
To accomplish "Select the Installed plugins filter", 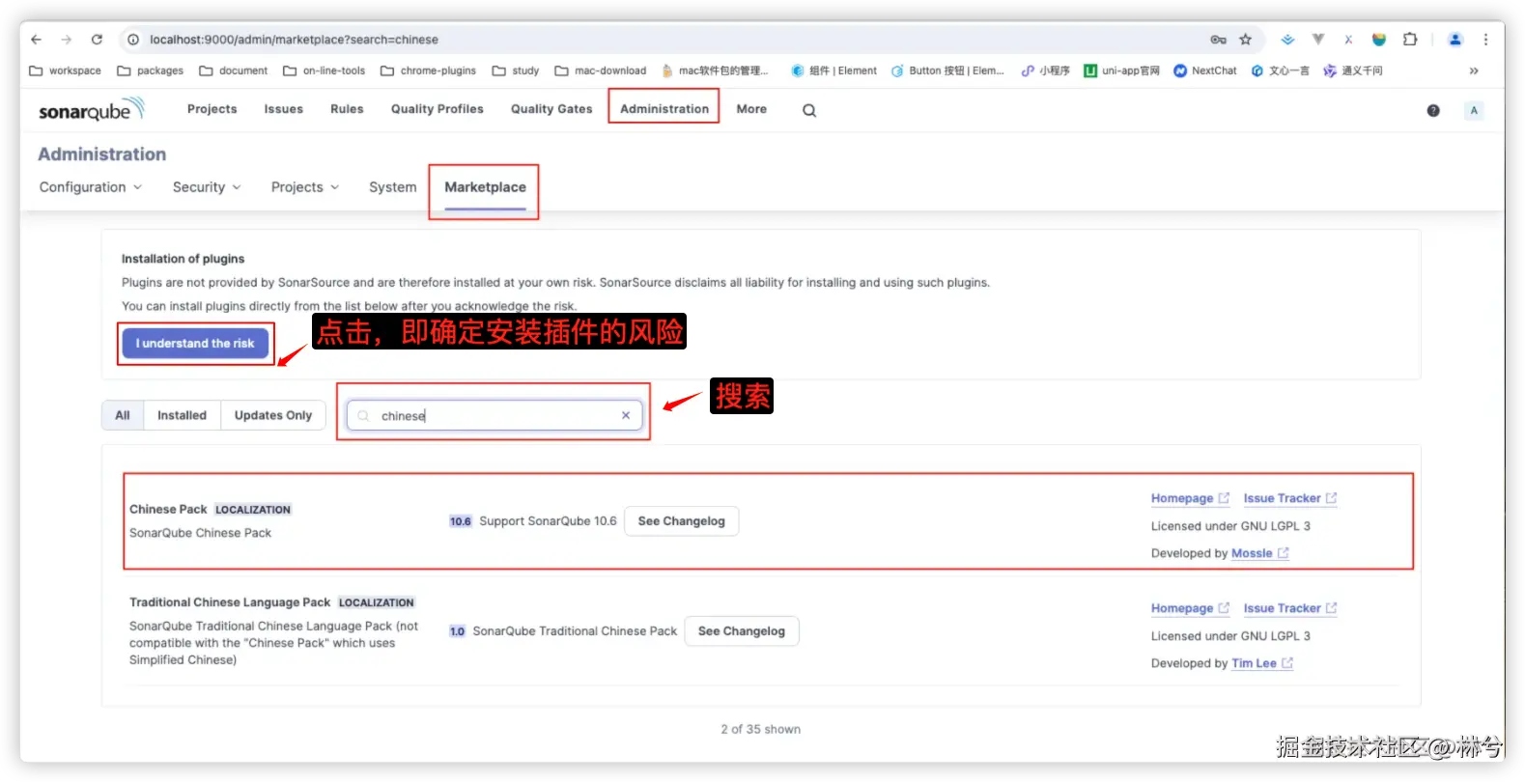I will click(183, 415).
